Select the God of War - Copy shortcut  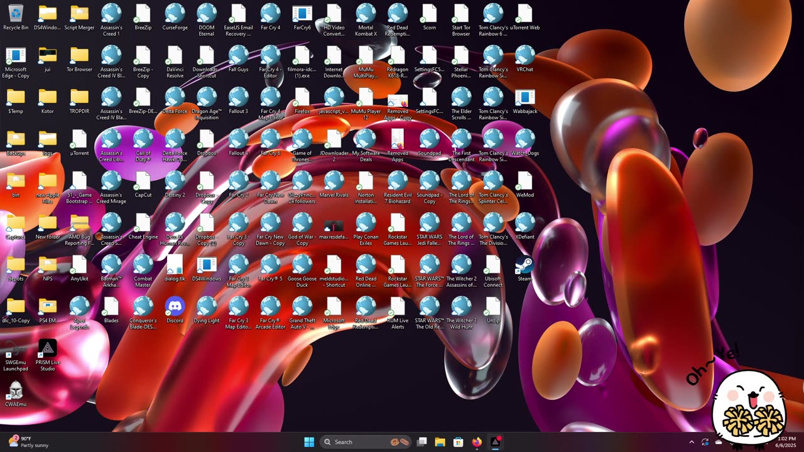point(302,230)
